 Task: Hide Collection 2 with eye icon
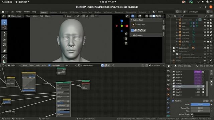[x=205, y=48]
